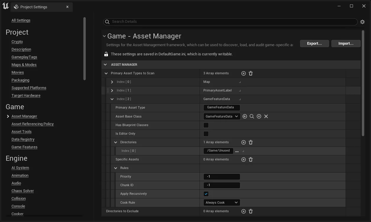Open the settings gear next to search
Screen dimensions: 371x222
point(362,22)
